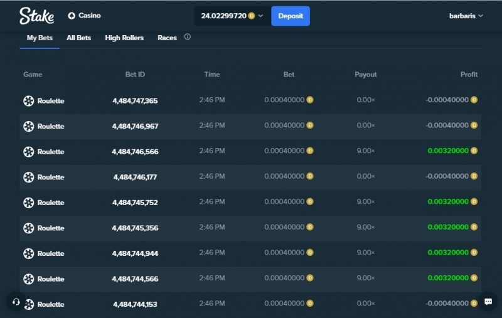Image resolution: width=502 pixels, height=318 pixels.
Task: Click Roulette label in row 4,484,747,365
Action: tap(51, 101)
